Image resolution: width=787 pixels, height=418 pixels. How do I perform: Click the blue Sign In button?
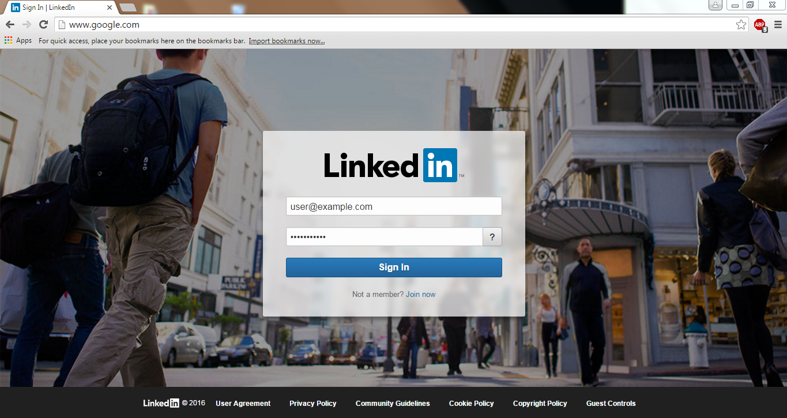coord(394,267)
